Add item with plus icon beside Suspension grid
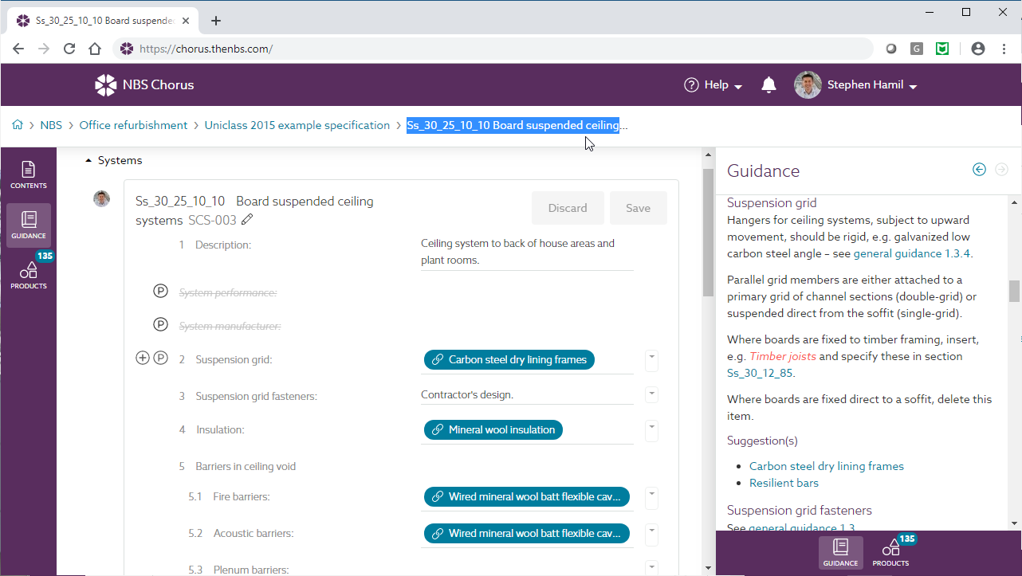Image resolution: width=1022 pixels, height=576 pixels. [x=143, y=359]
